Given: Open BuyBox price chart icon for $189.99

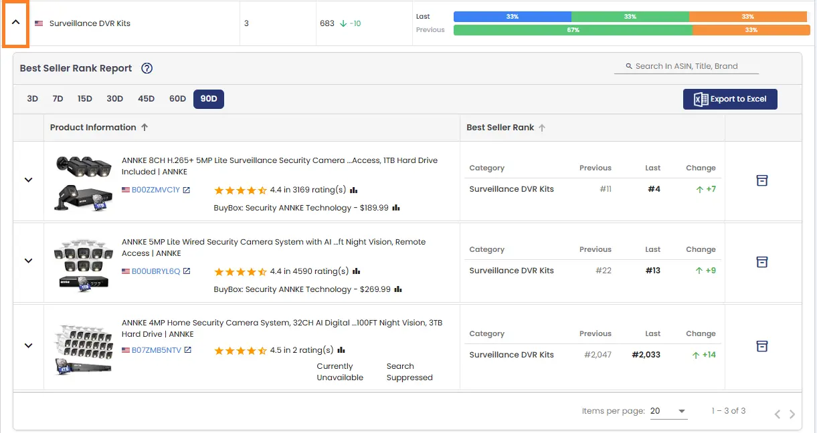Looking at the screenshot, I should pyautogui.click(x=396, y=208).
